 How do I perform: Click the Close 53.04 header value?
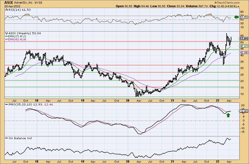pyautogui.click(x=176, y=6)
